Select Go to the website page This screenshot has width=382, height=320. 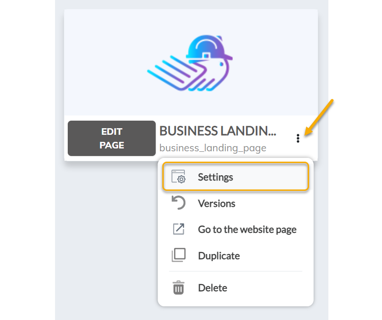click(x=236, y=230)
